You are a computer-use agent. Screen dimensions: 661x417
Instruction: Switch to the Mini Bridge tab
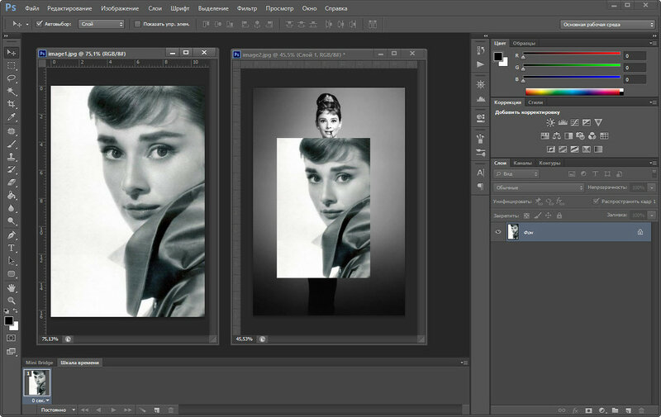pyautogui.click(x=39, y=363)
